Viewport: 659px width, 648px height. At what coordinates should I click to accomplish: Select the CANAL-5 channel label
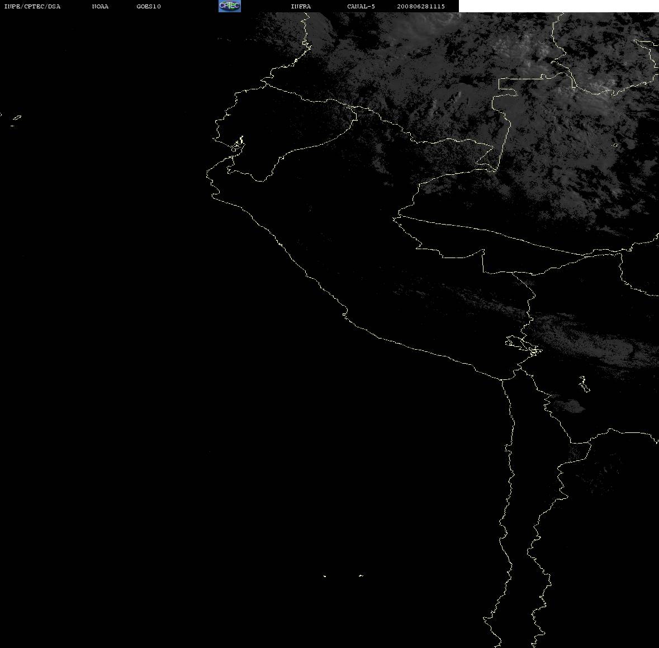(361, 6)
